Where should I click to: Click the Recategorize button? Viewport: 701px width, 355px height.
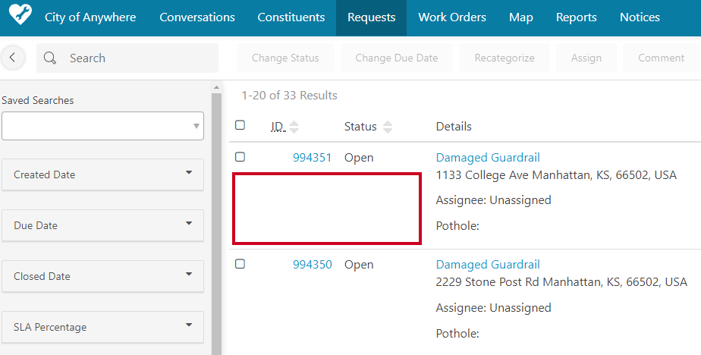click(x=505, y=58)
